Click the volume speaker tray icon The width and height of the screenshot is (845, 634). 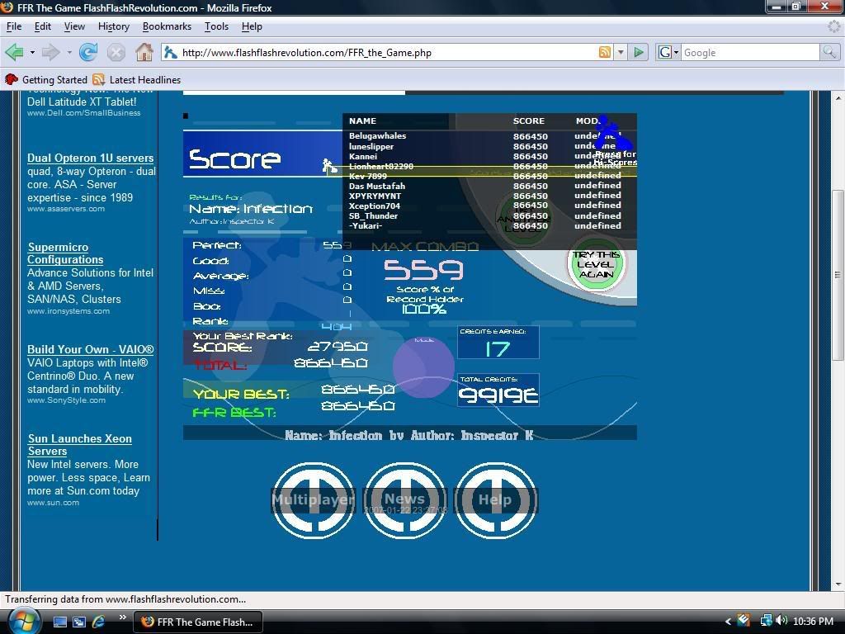[x=781, y=621]
